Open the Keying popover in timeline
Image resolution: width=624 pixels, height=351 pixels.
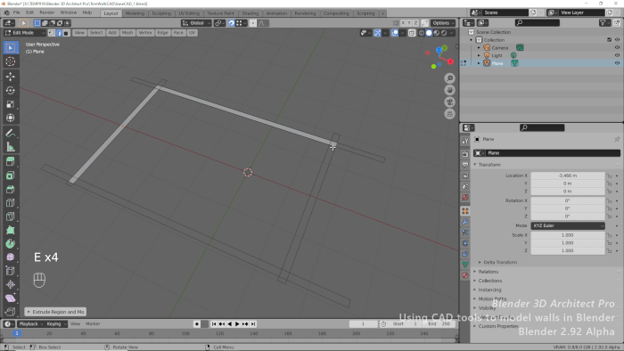pos(55,324)
